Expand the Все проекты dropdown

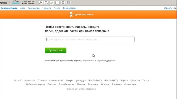(x=70, y=8)
